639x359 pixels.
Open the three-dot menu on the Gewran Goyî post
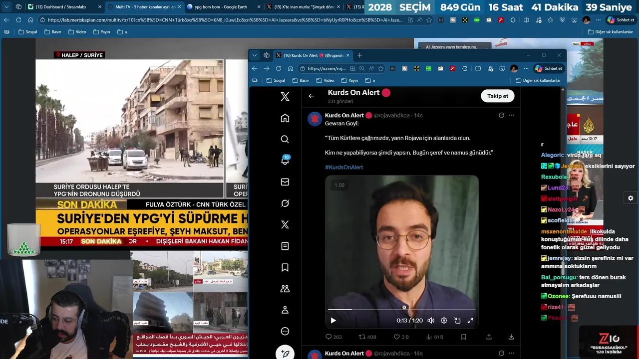coord(511,115)
